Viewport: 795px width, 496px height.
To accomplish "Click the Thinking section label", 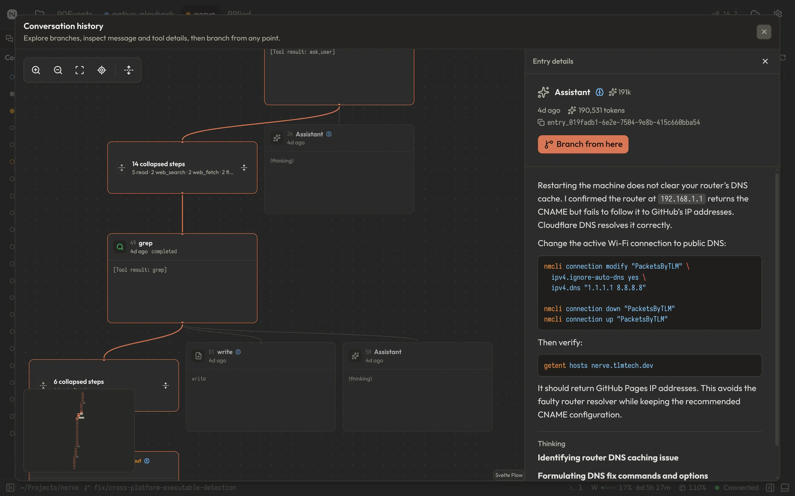I will 551,444.
